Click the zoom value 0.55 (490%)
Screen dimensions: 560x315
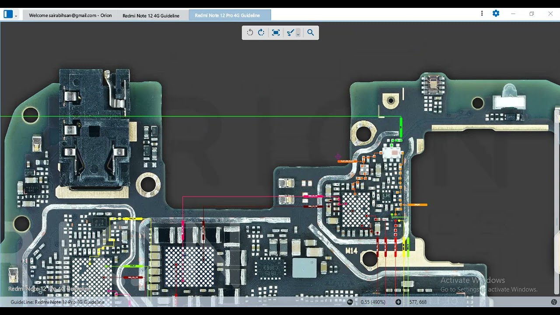click(373, 302)
